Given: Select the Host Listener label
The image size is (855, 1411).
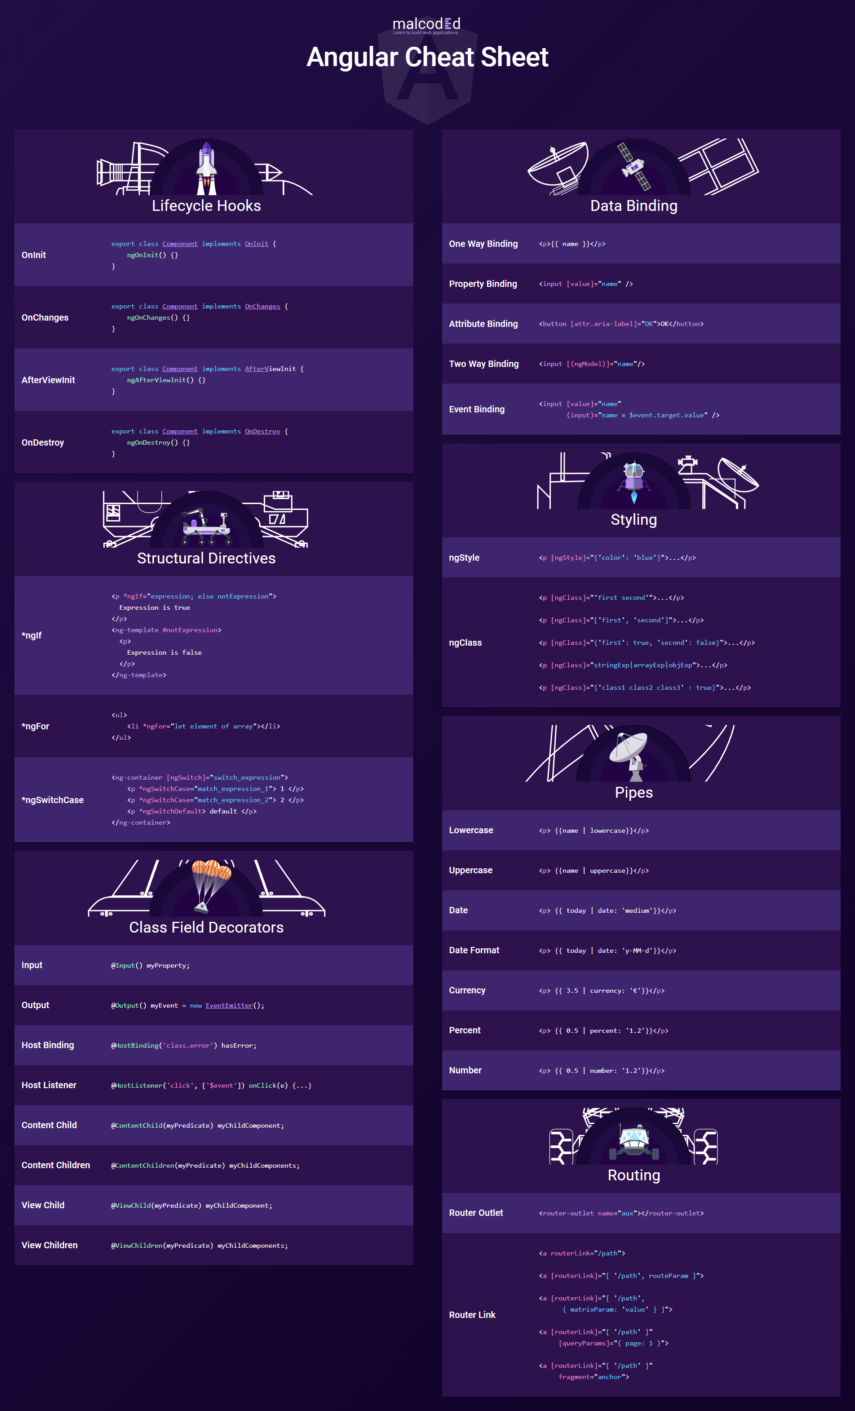Looking at the screenshot, I should 49,1085.
